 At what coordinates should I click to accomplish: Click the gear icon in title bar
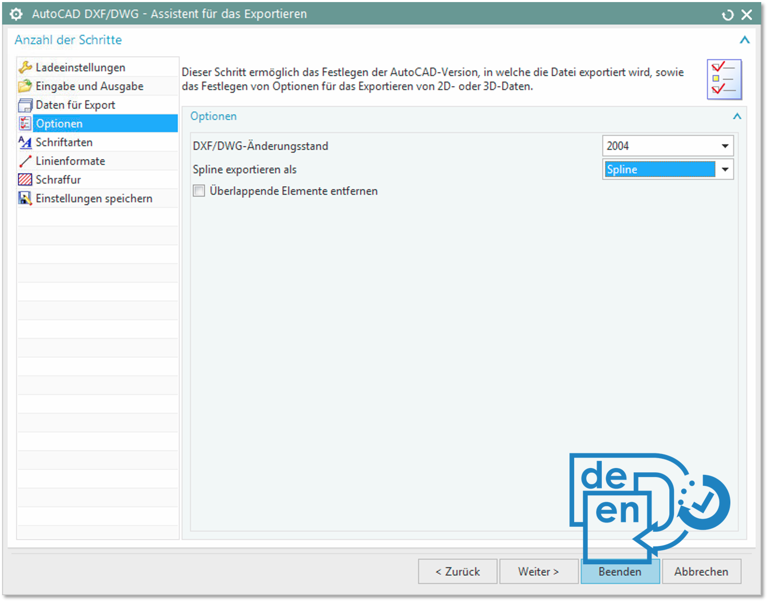(16, 14)
